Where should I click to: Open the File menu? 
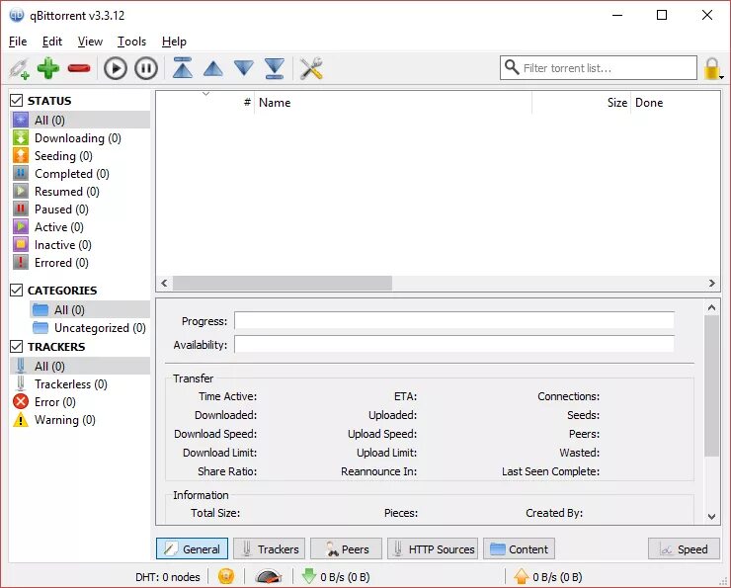coord(18,42)
